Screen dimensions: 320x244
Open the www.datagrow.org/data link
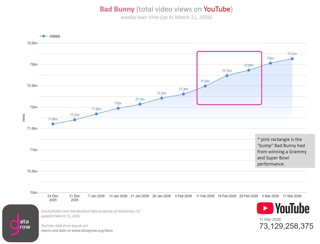(x=93, y=230)
